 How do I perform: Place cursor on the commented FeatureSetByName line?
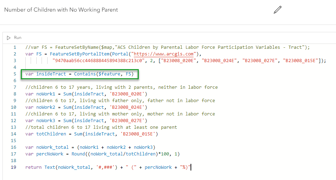coord(168,47)
